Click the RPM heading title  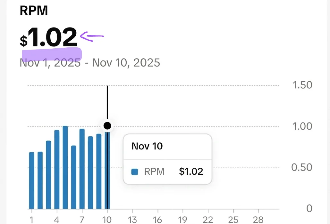click(34, 11)
